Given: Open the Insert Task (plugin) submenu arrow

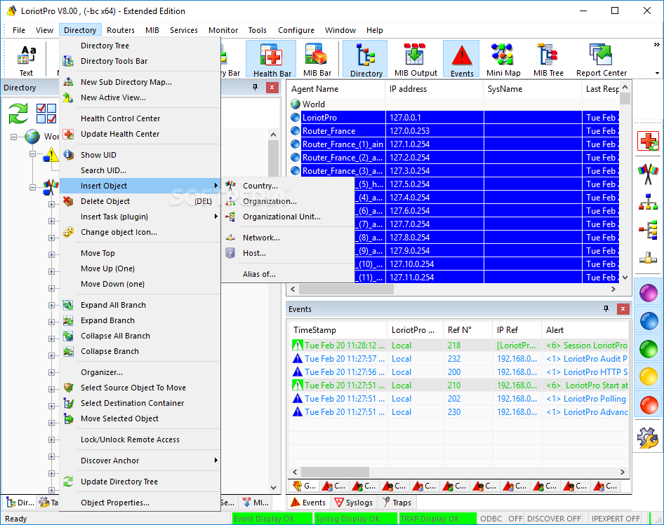Looking at the screenshot, I should 216,217.
